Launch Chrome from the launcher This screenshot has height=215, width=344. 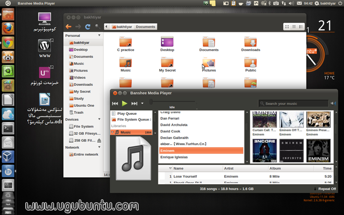(x=8, y=42)
